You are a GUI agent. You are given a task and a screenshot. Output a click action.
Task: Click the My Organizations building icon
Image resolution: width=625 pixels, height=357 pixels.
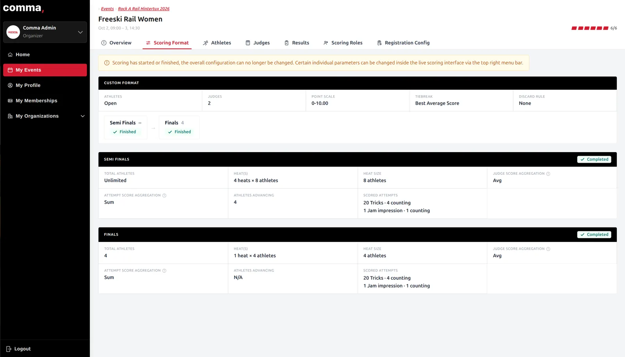(x=10, y=116)
